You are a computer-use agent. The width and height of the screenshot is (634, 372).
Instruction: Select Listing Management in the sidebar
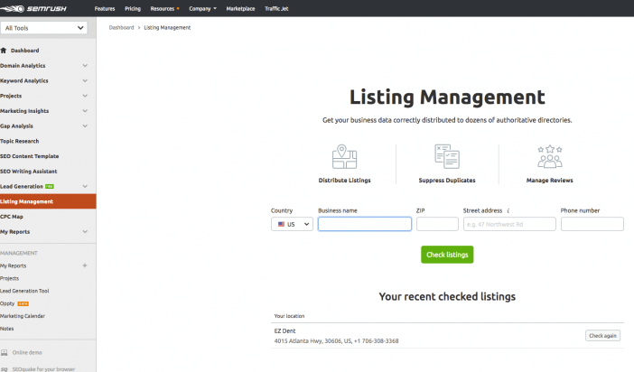point(48,201)
